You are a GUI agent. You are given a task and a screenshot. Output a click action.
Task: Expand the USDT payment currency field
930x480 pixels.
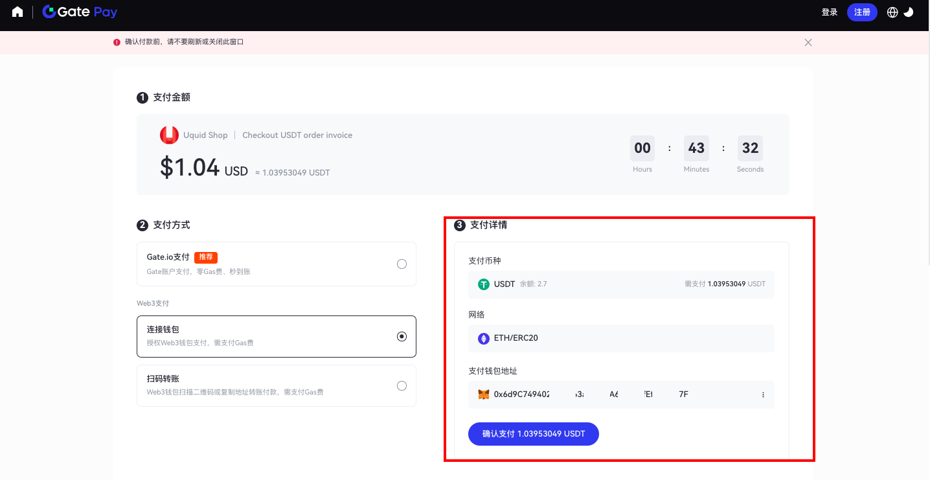point(620,284)
